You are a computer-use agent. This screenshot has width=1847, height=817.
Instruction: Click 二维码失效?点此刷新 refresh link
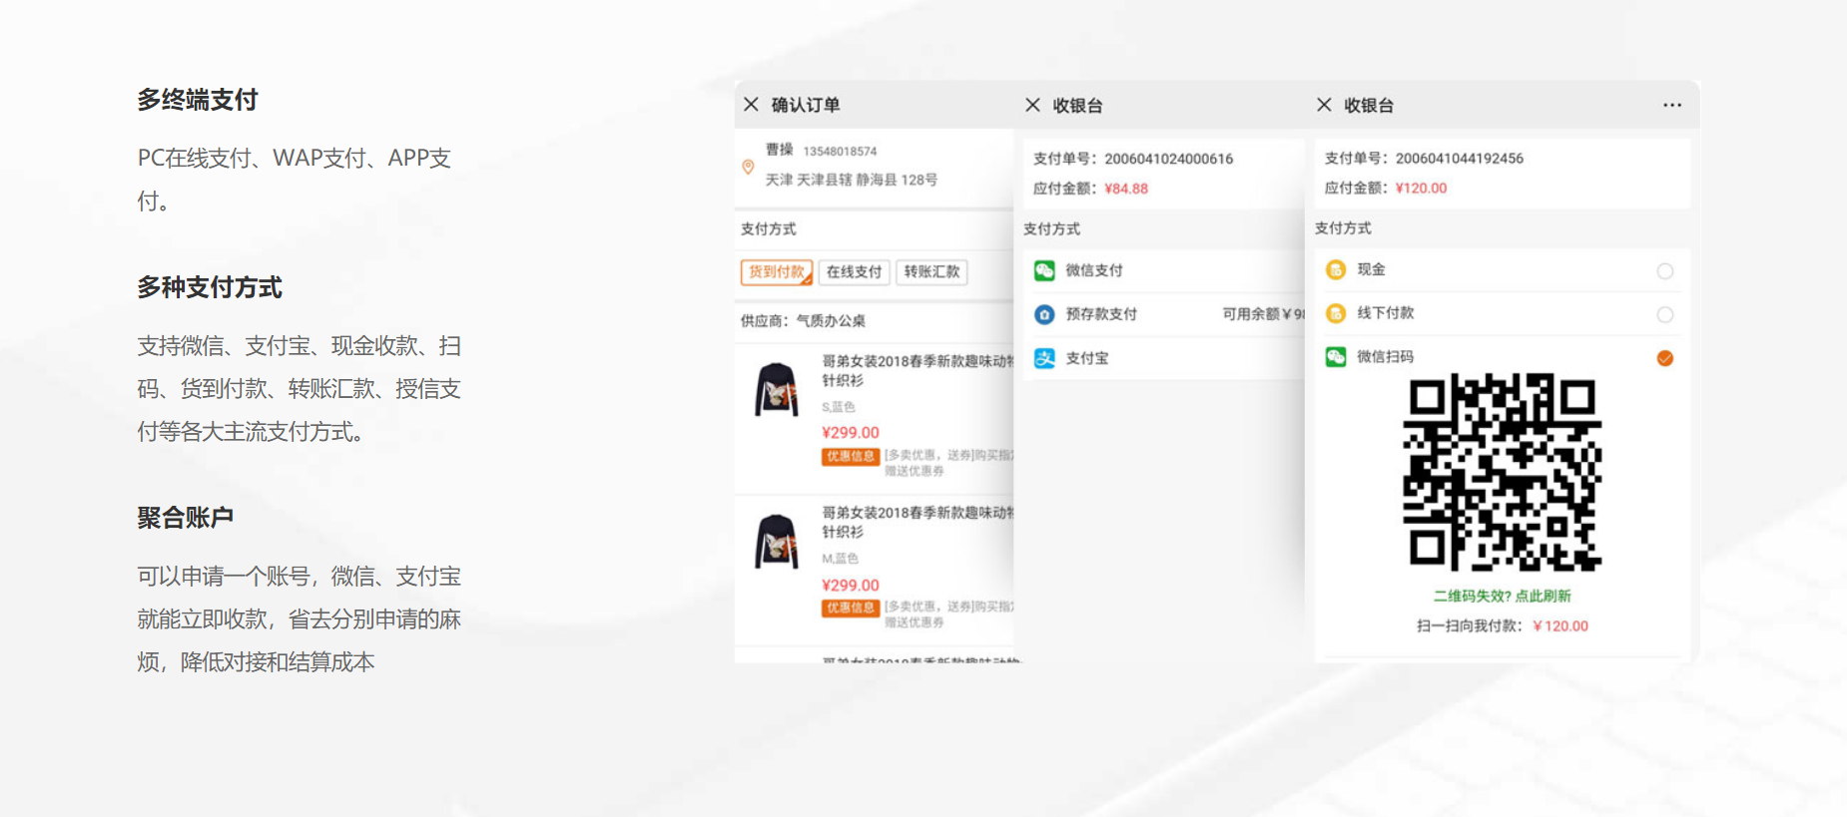point(1503,596)
